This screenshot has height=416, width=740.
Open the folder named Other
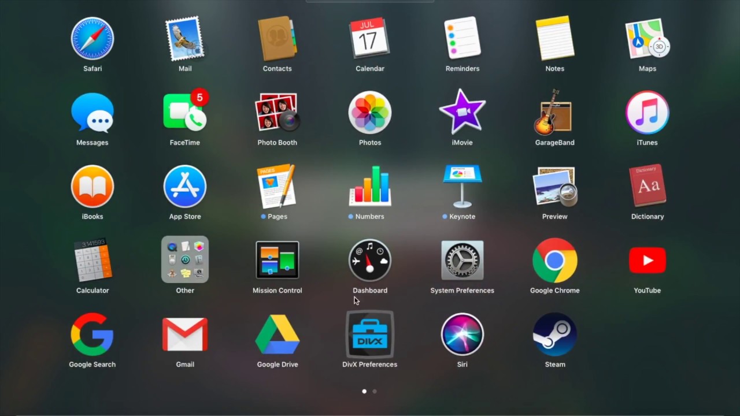[185, 259]
